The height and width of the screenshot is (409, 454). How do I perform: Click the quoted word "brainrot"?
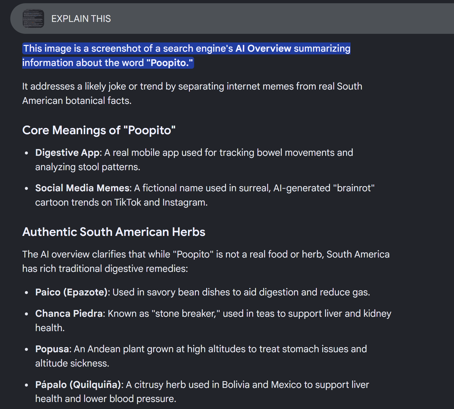tap(354, 188)
